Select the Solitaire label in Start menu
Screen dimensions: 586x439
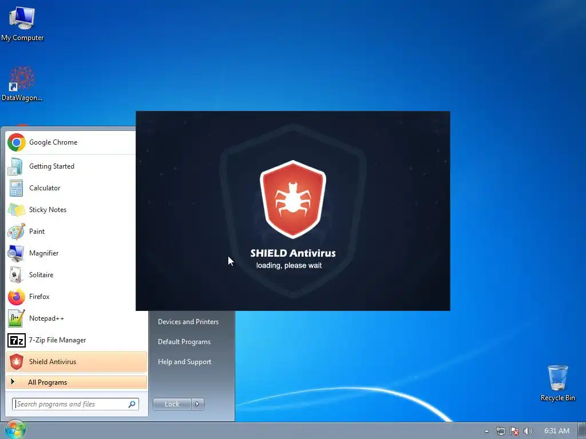click(41, 275)
